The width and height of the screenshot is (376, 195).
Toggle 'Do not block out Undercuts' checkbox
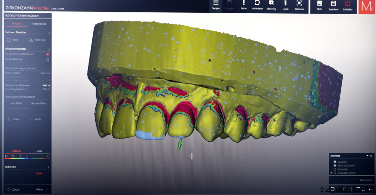pos(48,55)
